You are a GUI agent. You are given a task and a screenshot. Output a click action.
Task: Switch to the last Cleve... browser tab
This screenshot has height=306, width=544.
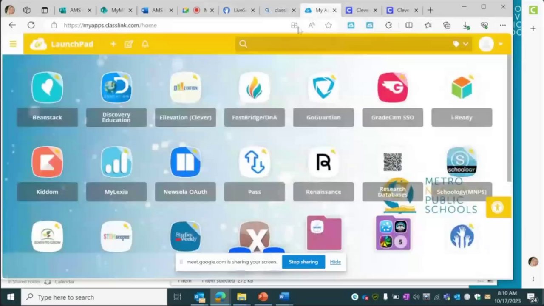click(403, 10)
